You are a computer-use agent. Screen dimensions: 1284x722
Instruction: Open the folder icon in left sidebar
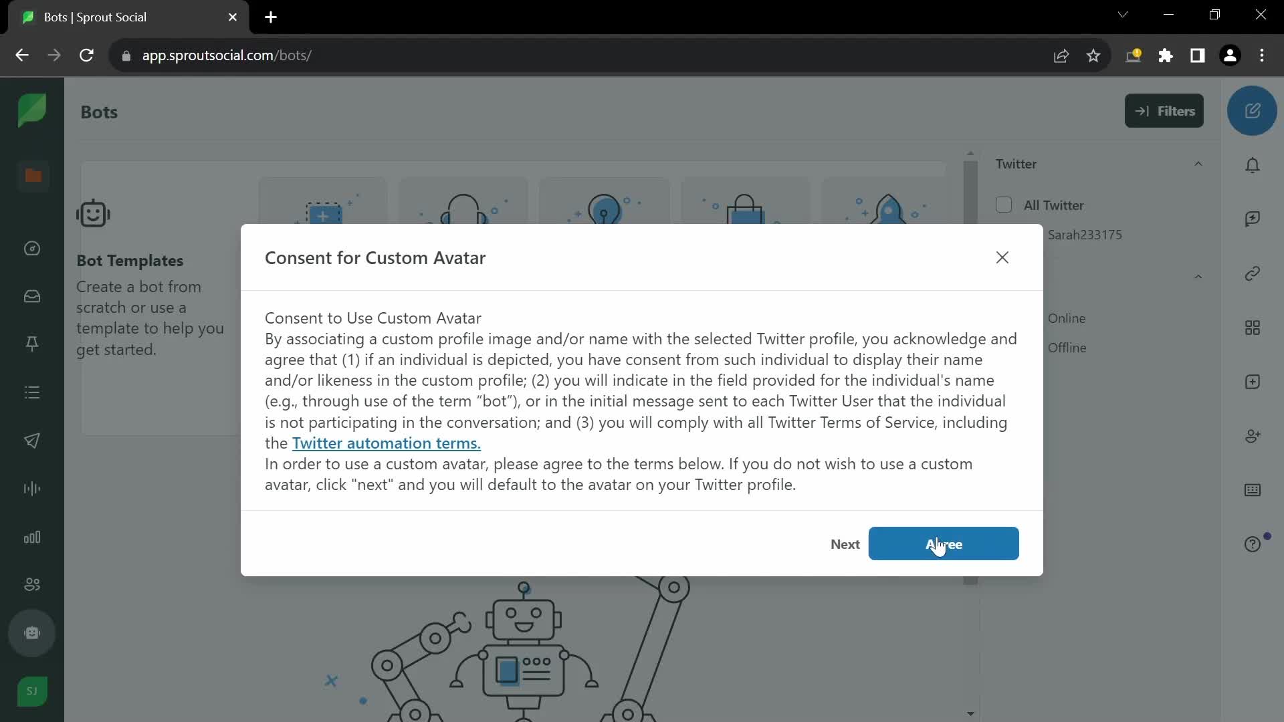(33, 176)
